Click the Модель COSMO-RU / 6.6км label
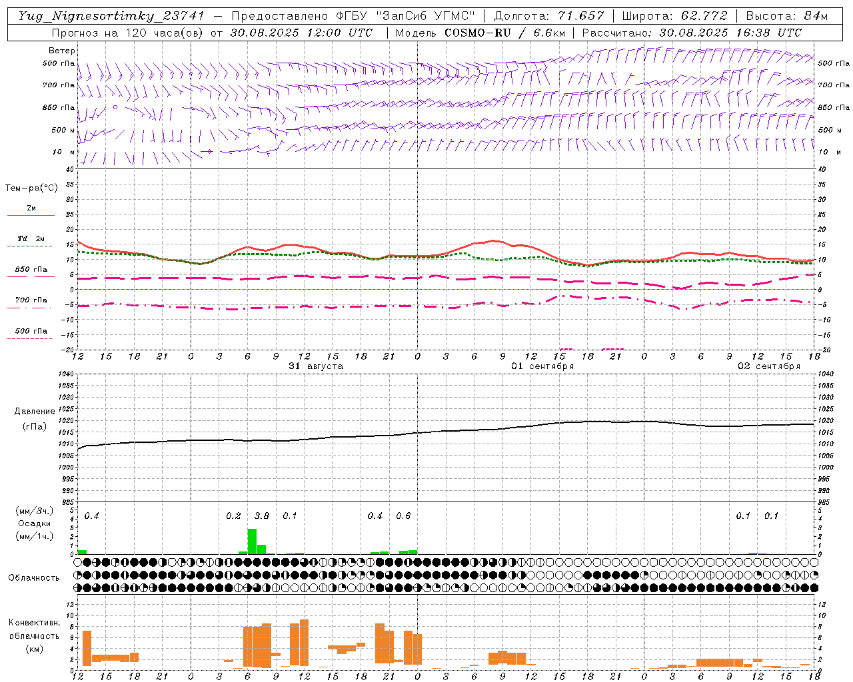 pyautogui.click(x=480, y=33)
